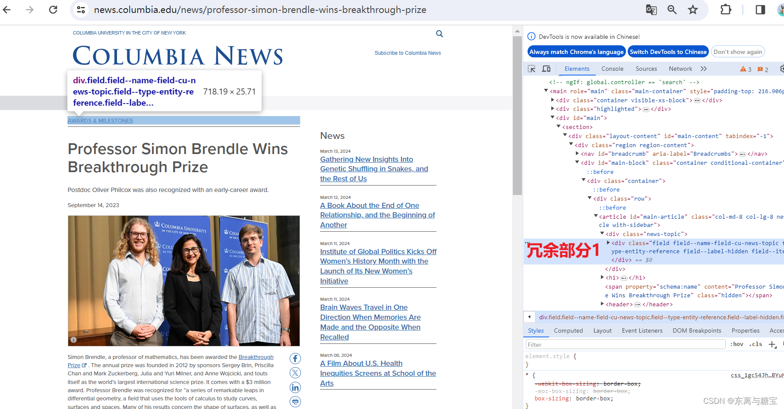Show more DevTools tabs chevron
This screenshot has width=784, height=409.
click(x=704, y=69)
